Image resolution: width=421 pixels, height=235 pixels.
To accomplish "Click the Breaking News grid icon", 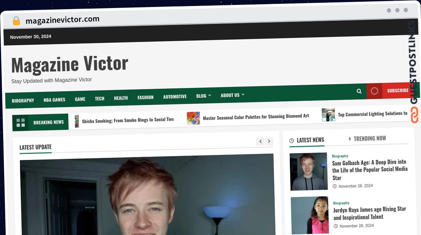I will [x=21, y=123].
